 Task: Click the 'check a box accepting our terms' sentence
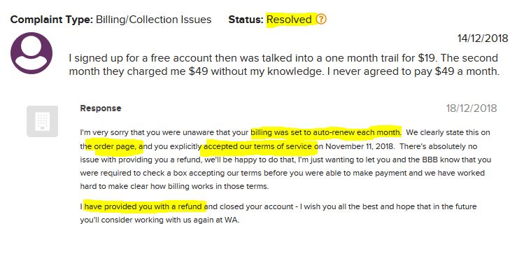pyautogui.click(x=282, y=173)
